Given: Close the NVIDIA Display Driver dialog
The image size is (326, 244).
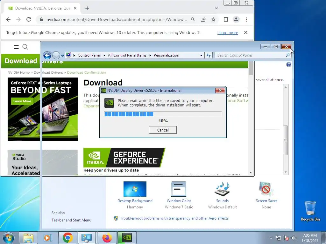Looking at the screenshot, I should (220, 91).
